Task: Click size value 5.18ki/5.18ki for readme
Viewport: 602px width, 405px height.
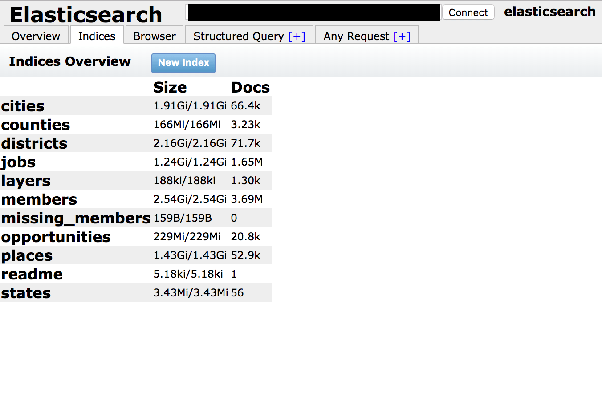Action: pos(188,274)
